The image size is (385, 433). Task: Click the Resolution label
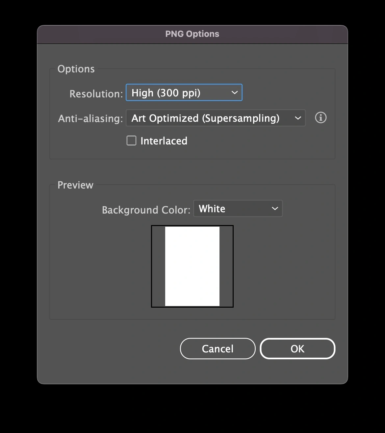coord(96,94)
